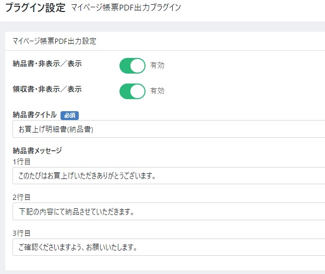
Task: Toggle the 領収書・非表示／表示 switch
Action: pos(133,91)
